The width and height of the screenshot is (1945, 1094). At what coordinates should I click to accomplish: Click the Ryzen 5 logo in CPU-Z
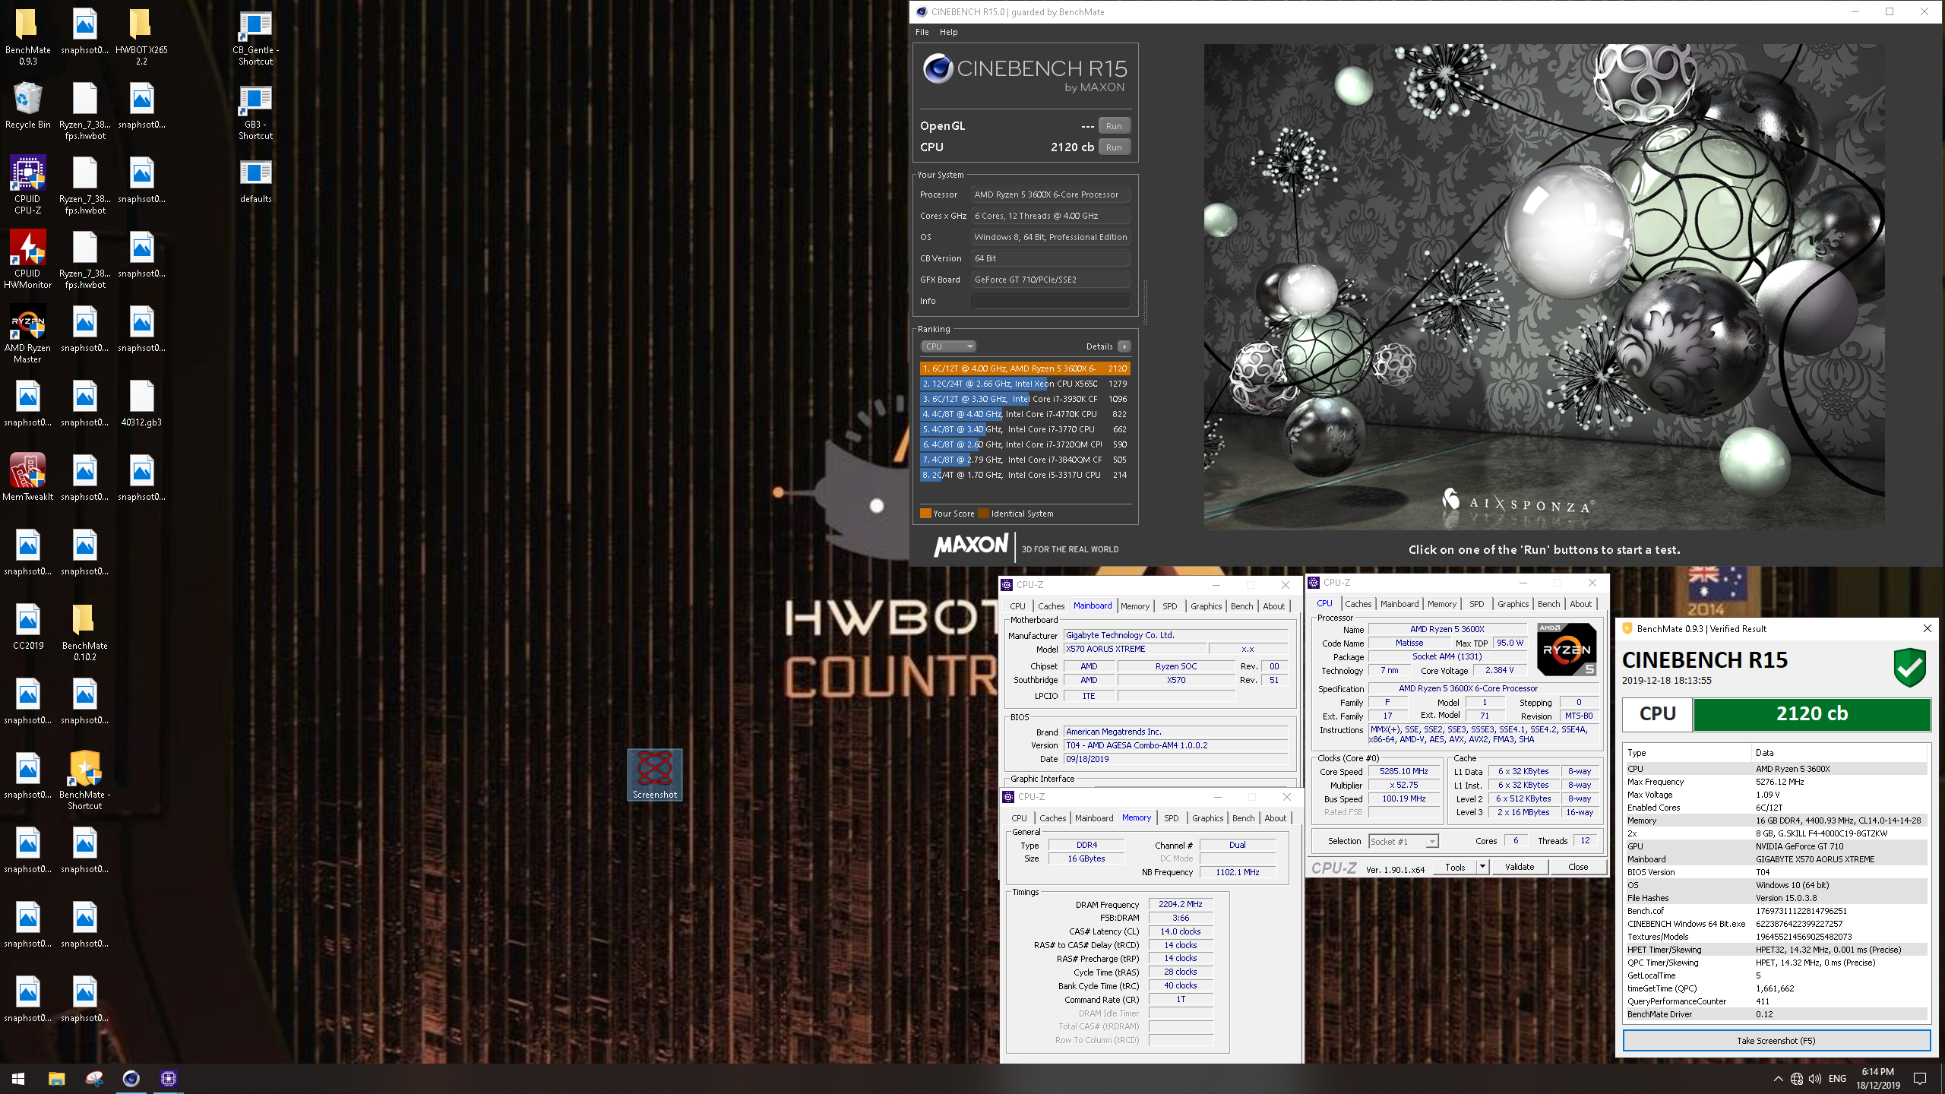(x=1567, y=649)
